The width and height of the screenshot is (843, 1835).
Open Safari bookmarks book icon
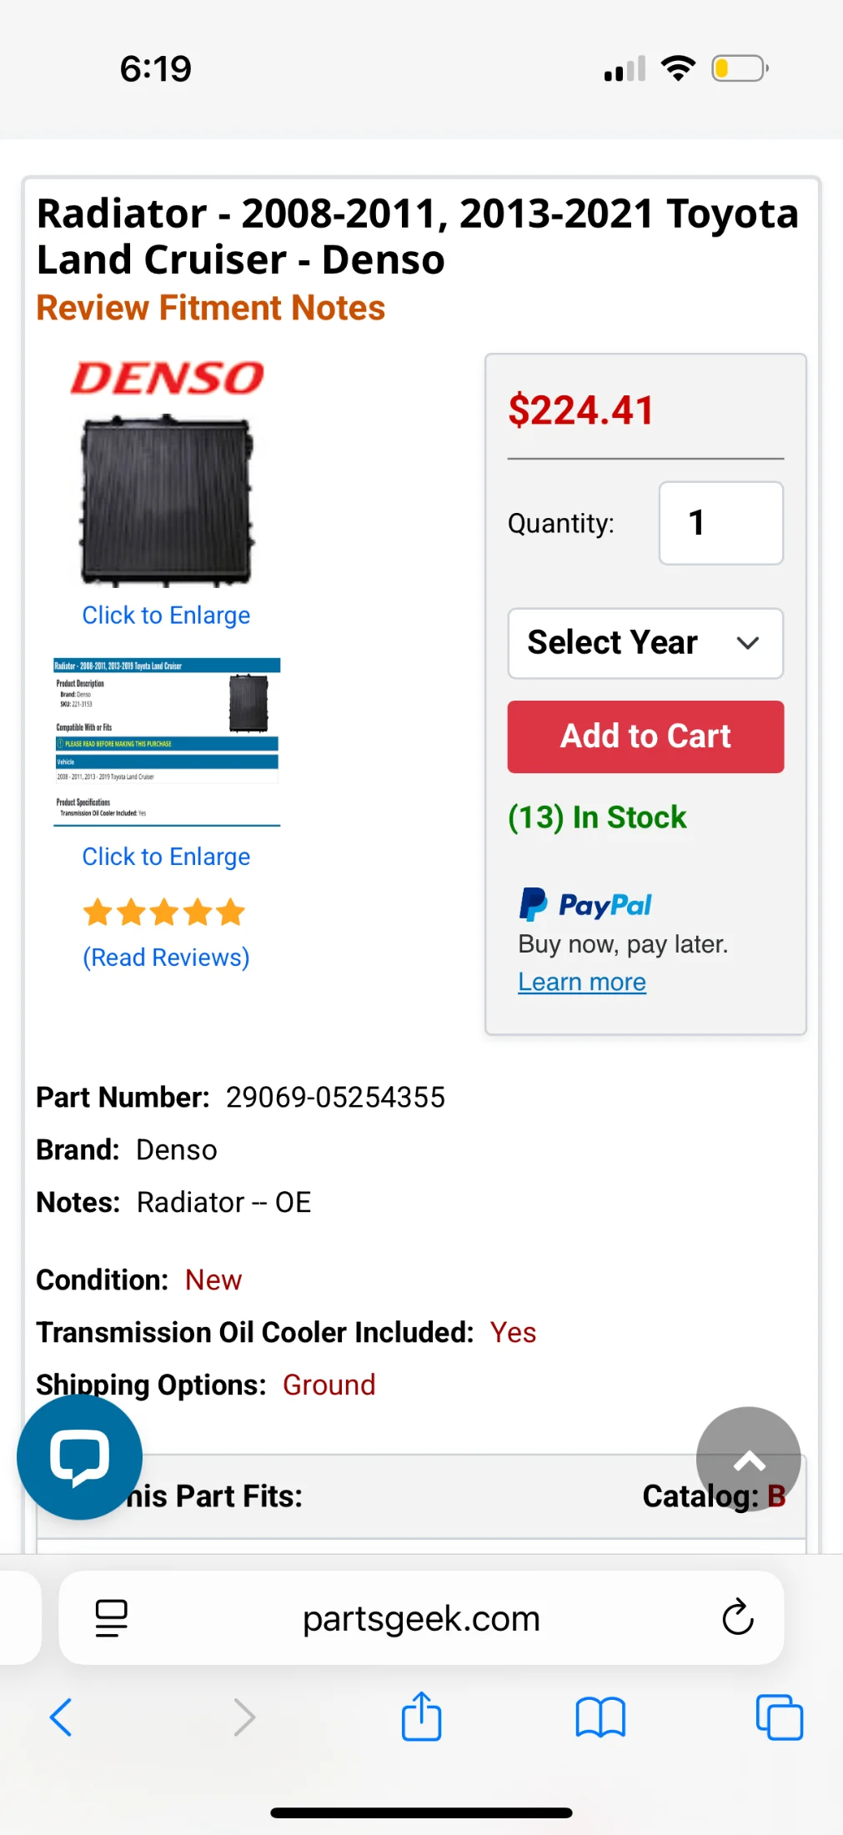[x=600, y=1717]
